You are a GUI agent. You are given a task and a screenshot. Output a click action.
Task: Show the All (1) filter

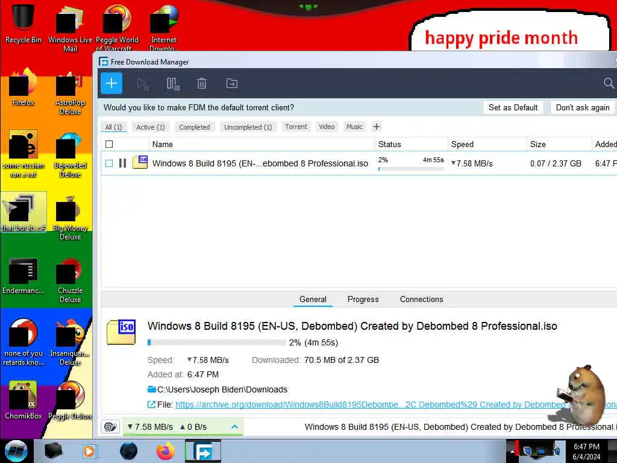(113, 127)
